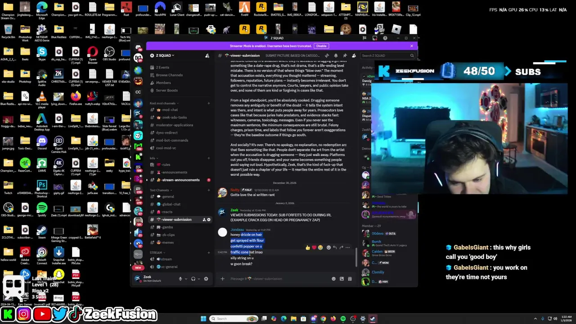Open Discord help question mark icon
This screenshot has height=324, width=576.
(x=385, y=38)
